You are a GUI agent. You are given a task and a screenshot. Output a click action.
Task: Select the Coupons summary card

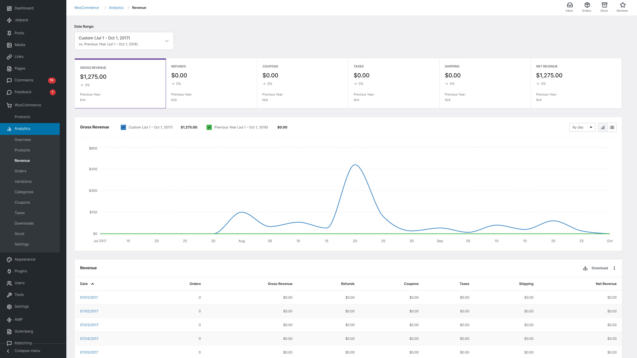pos(303,83)
